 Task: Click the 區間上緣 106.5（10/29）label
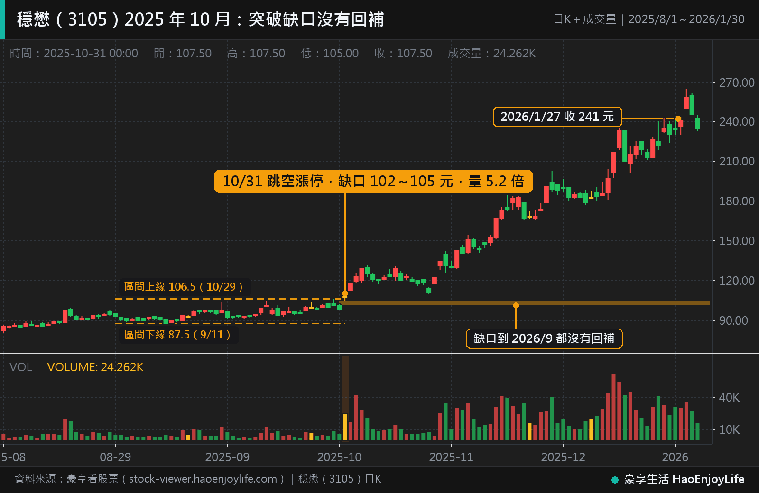(184, 287)
